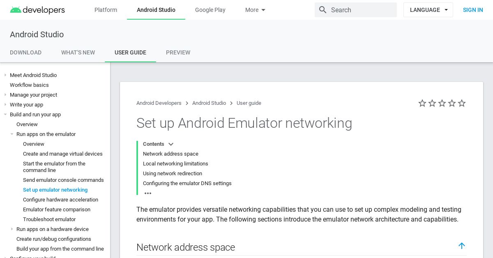Click the Android Studio page title heading
This screenshot has width=493, height=258.
[x=37, y=35]
